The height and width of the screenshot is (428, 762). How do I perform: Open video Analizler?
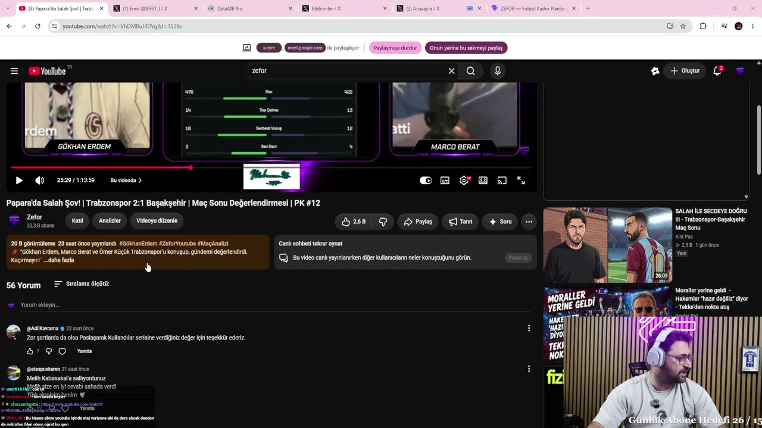tap(110, 221)
